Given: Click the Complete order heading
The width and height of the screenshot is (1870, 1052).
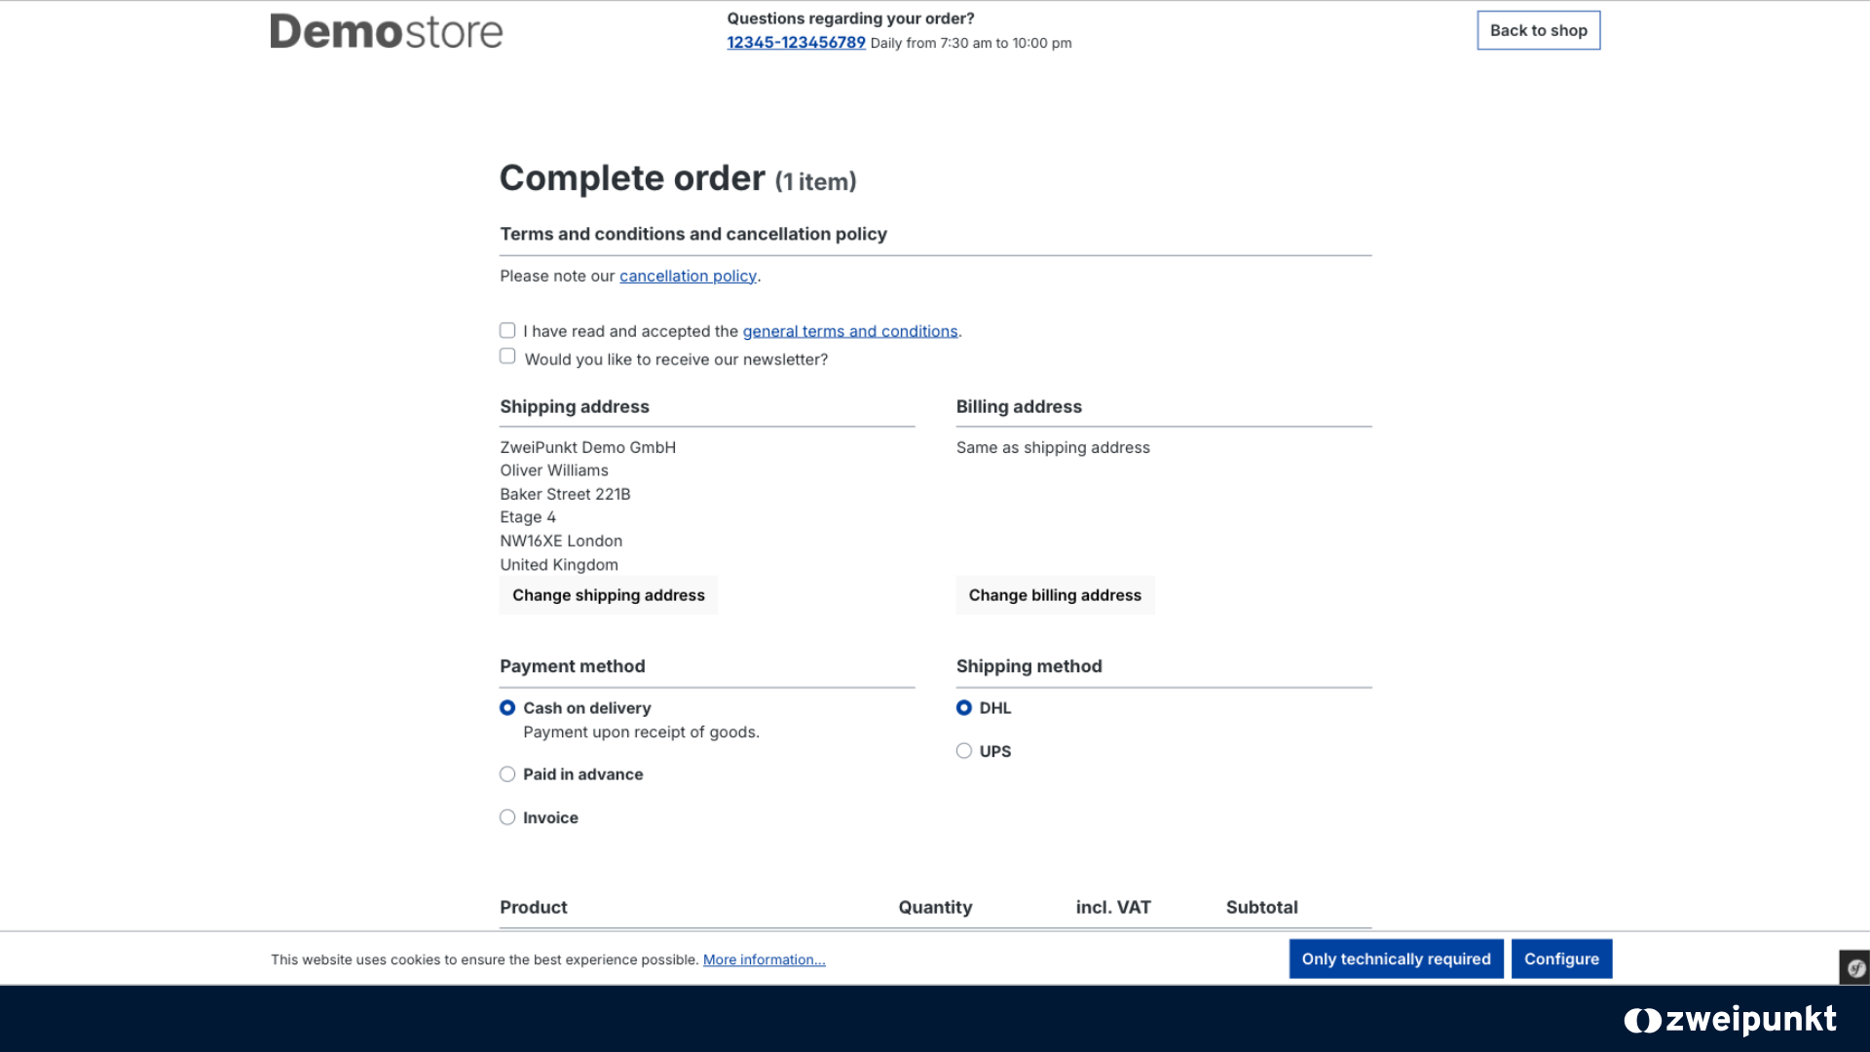Looking at the screenshot, I should point(678,178).
